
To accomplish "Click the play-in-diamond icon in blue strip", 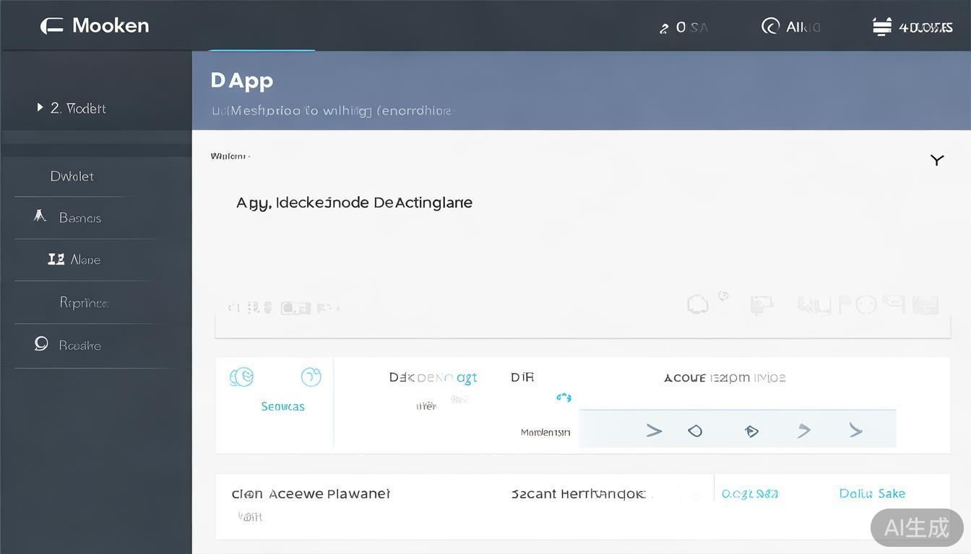I will (751, 431).
